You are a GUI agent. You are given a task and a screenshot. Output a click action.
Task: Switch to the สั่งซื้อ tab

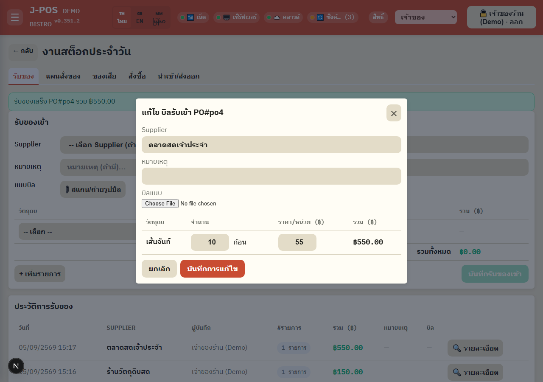137,76
